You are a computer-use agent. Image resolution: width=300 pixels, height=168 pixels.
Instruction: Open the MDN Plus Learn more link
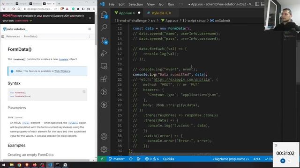click(x=22, y=21)
